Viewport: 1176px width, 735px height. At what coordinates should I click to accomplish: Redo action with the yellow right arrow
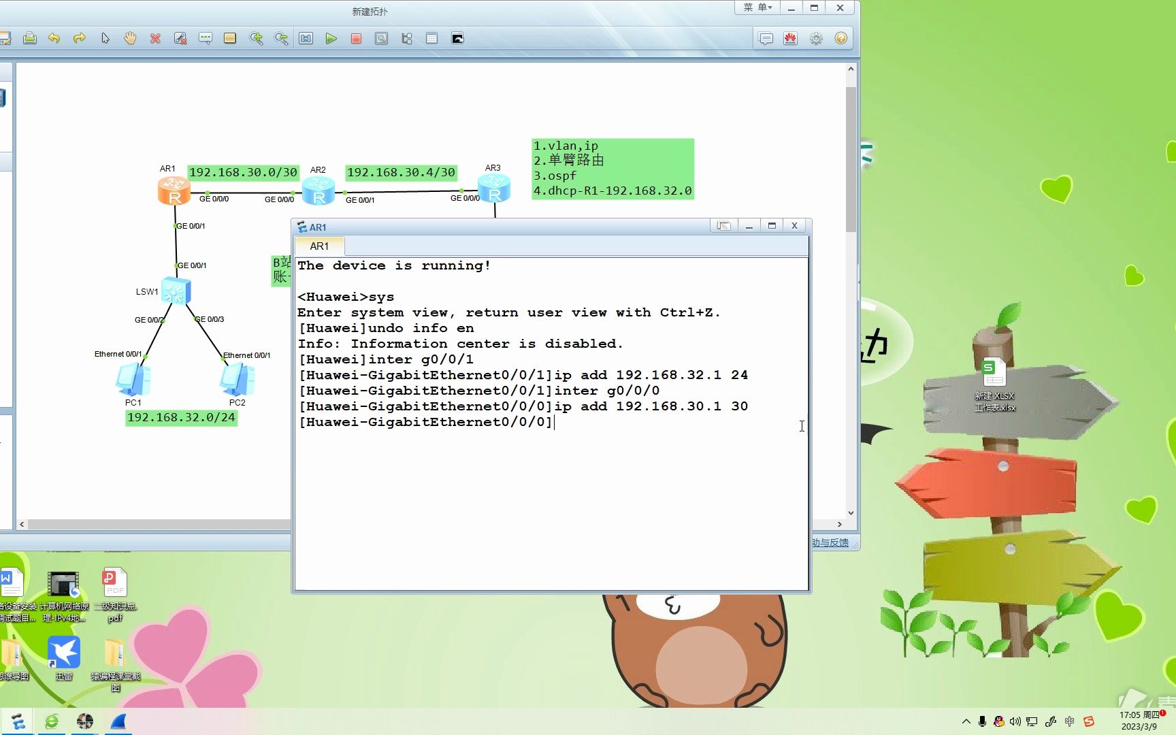(80, 38)
